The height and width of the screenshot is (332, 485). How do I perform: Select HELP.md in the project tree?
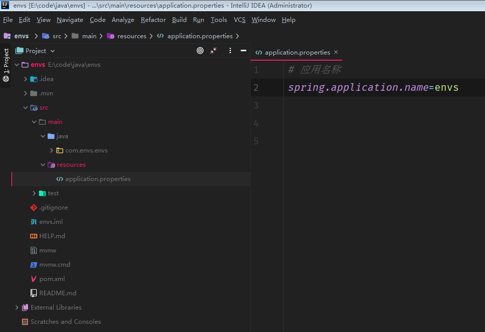pos(52,236)
